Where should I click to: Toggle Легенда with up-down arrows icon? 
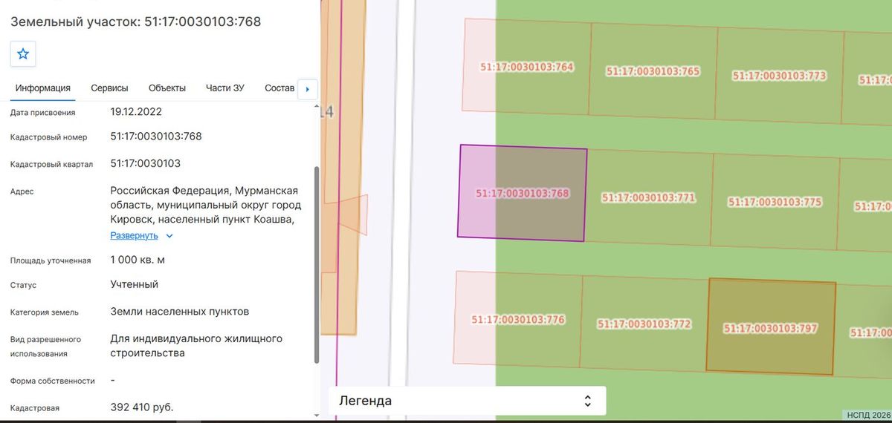tap(587, 401)
